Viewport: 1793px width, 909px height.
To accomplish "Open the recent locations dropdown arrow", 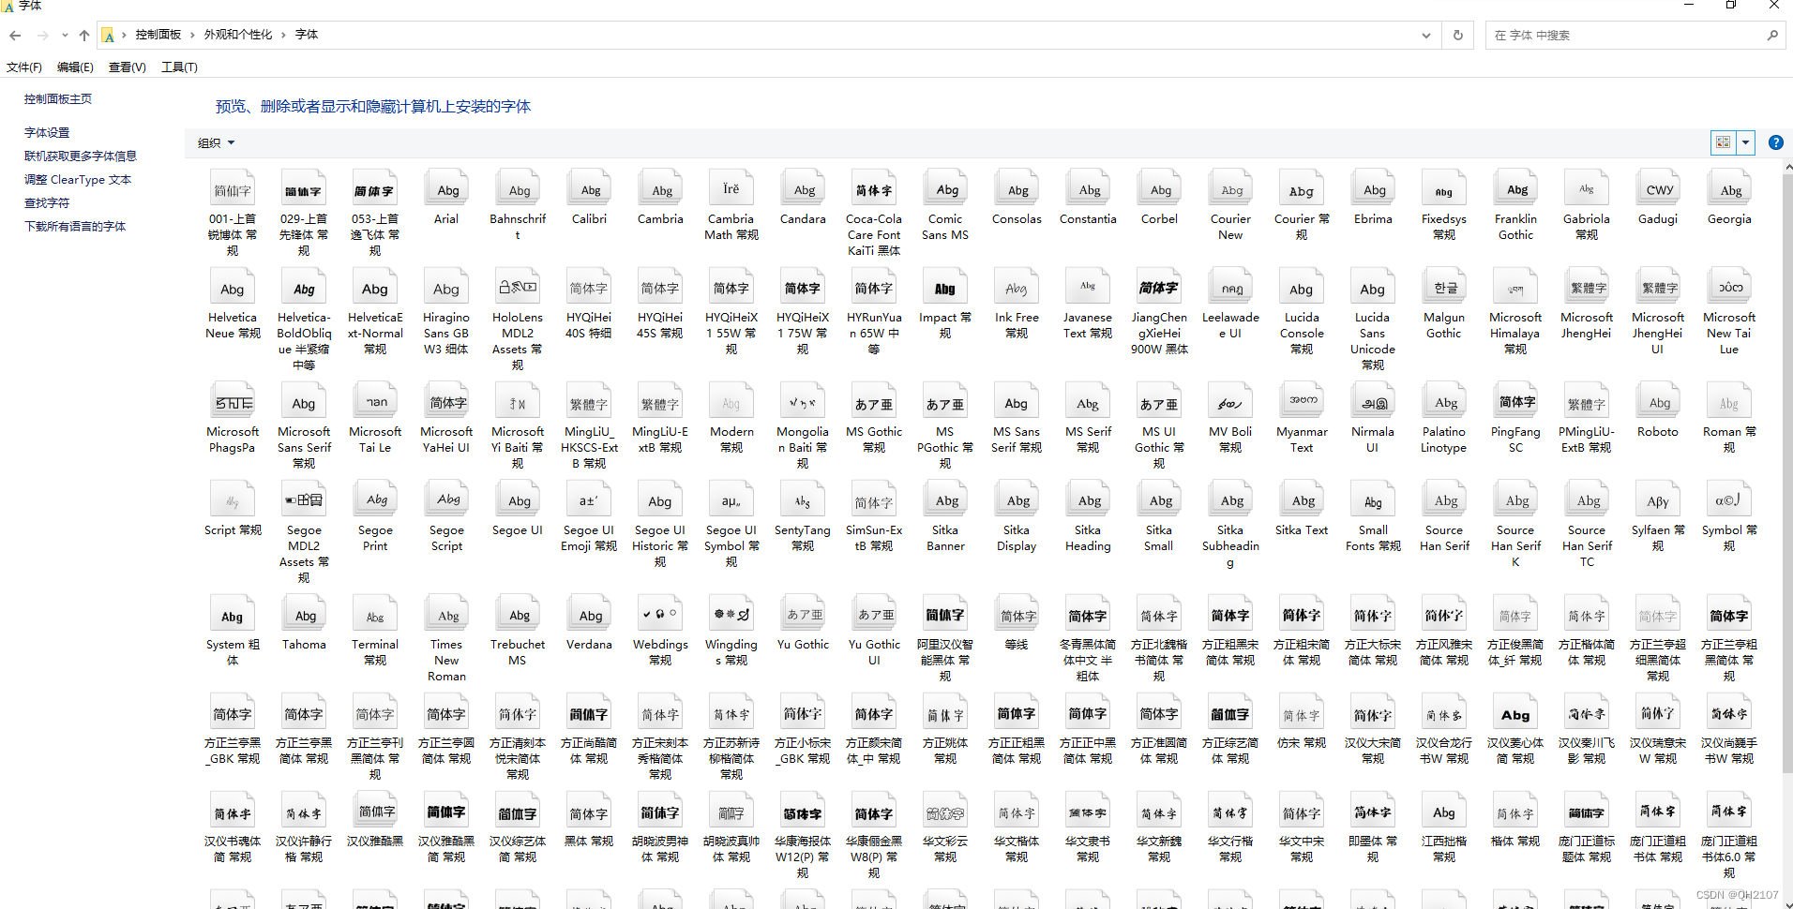I will pyautogui.click(x=64, y=36).
